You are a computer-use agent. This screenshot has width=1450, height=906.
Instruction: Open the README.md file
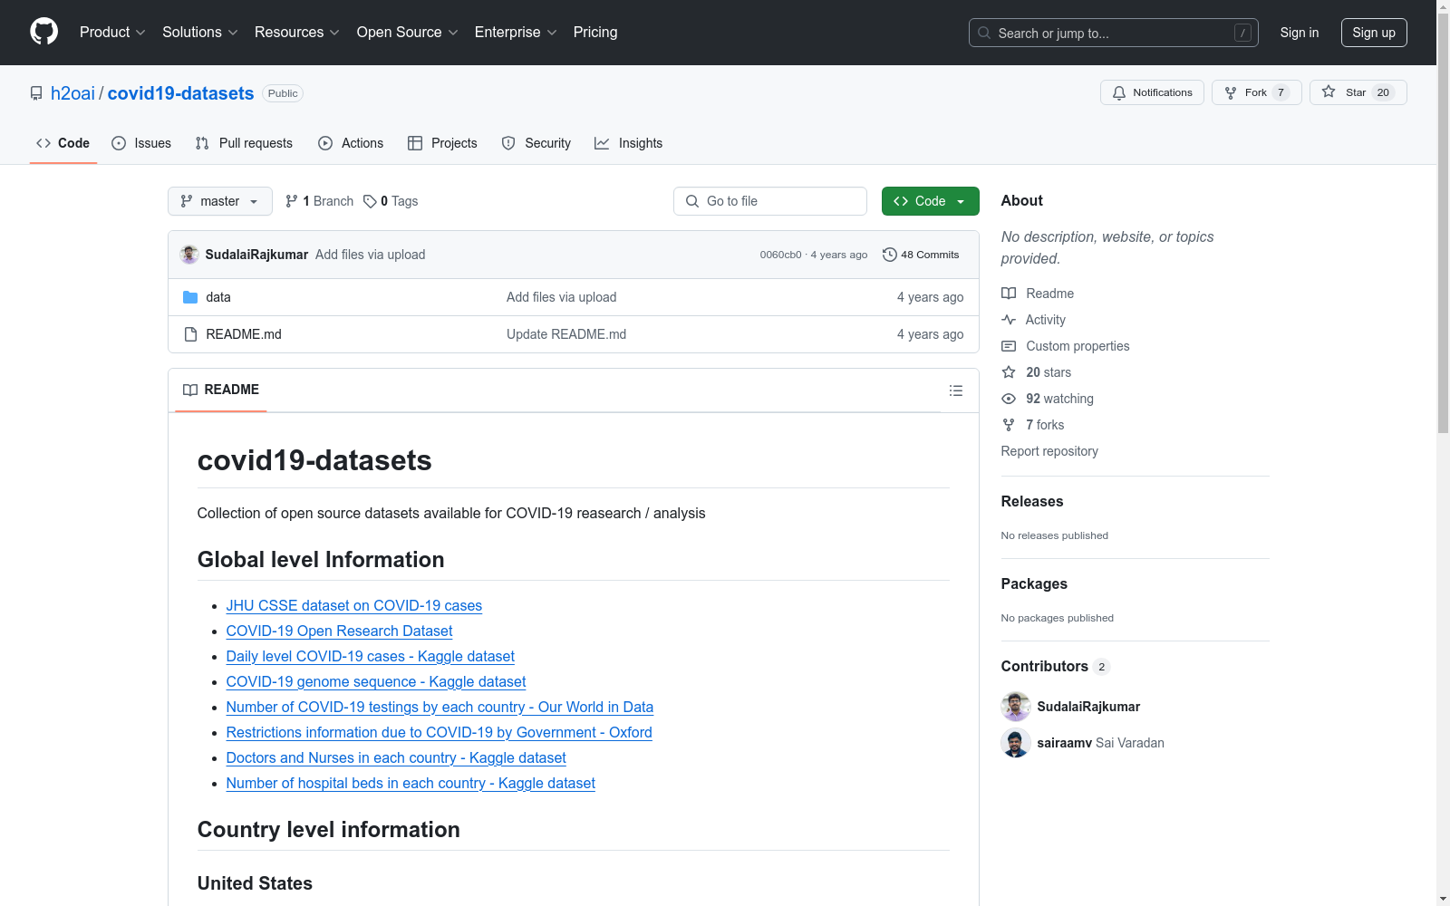click(244, 334)
